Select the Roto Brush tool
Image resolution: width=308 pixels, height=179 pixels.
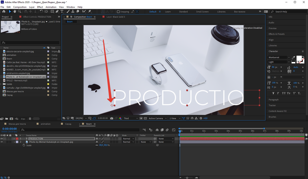coord(84,12)
